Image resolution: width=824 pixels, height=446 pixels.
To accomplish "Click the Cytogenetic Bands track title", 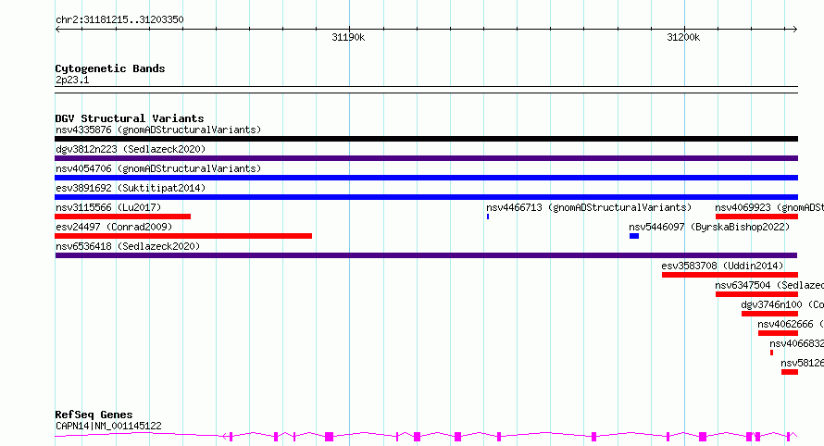I will pos(110,68).
